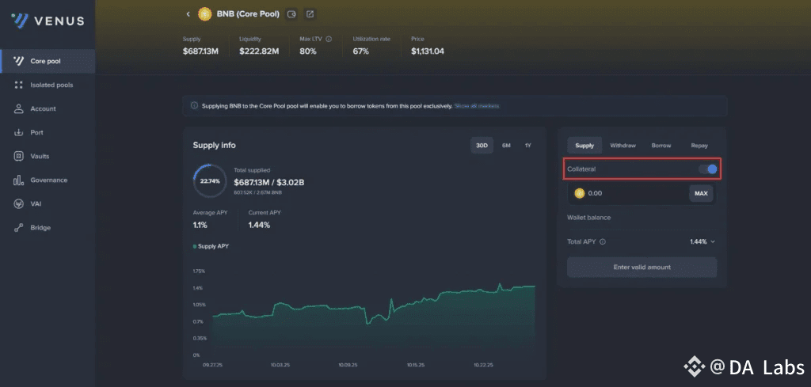811x387 pixels.
Task: Click the Total APY info icon
Action: [603, 241]
